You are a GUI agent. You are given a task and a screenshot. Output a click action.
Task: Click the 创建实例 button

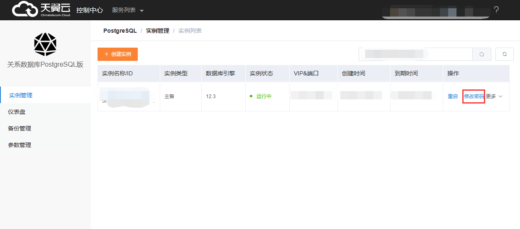[x=117, y=54]
